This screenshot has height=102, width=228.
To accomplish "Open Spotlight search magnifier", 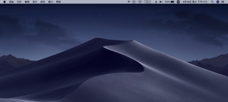I will pos(212,2).
